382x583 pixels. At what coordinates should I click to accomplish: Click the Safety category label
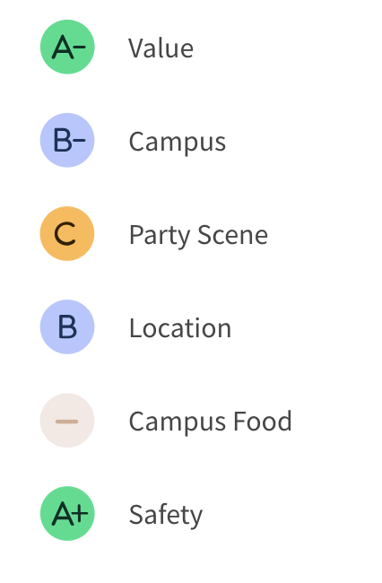click(x=166, y=516)
